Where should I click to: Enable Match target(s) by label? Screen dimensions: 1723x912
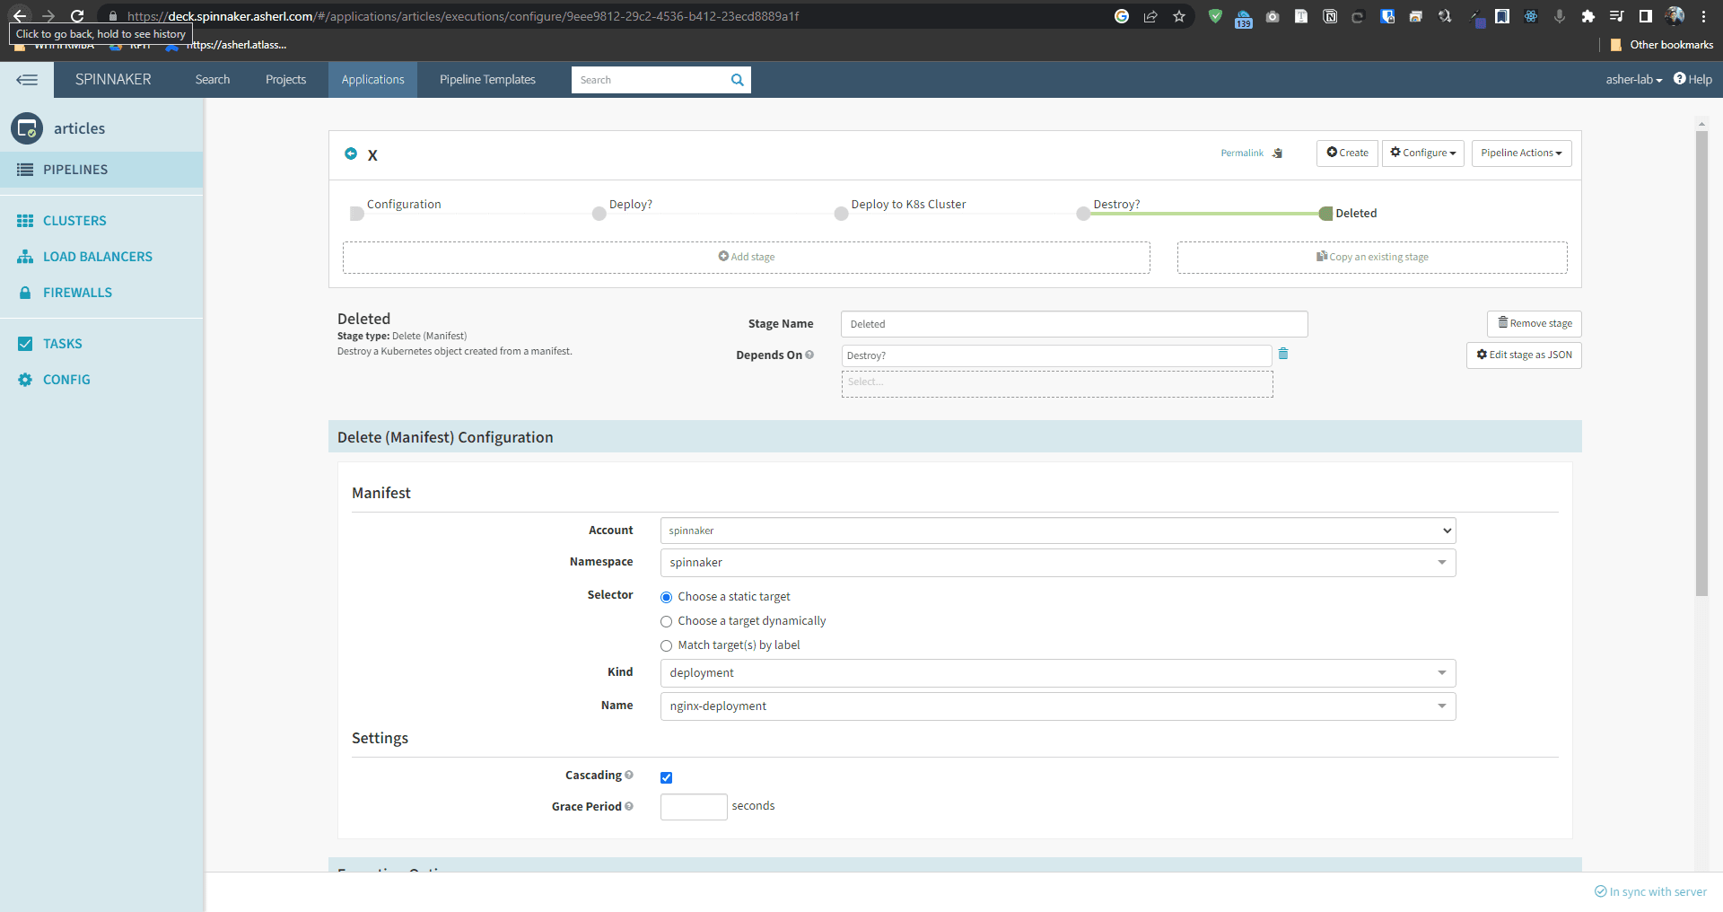[666, 645]
